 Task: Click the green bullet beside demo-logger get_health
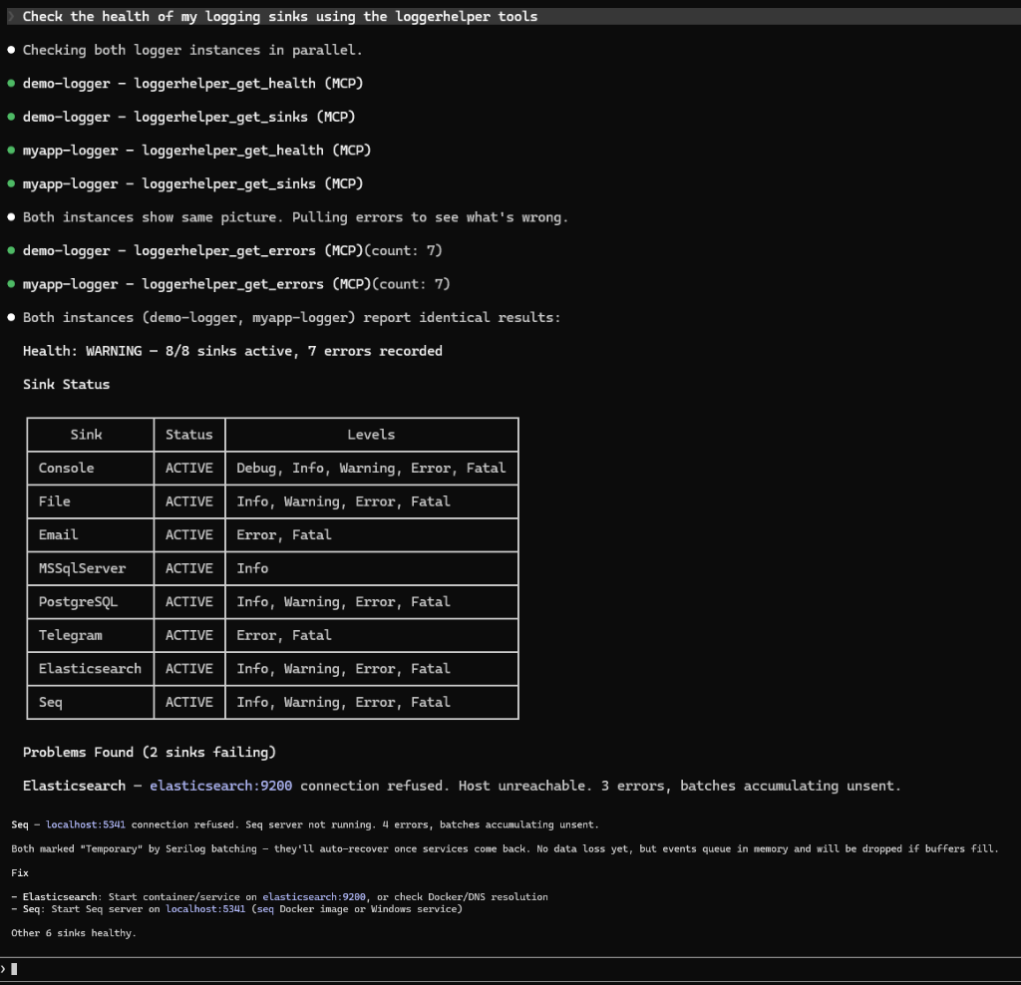tap(11, 84)
